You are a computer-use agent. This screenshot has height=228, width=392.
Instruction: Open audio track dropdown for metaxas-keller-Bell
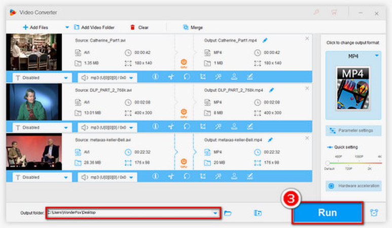tap(107, 177)
